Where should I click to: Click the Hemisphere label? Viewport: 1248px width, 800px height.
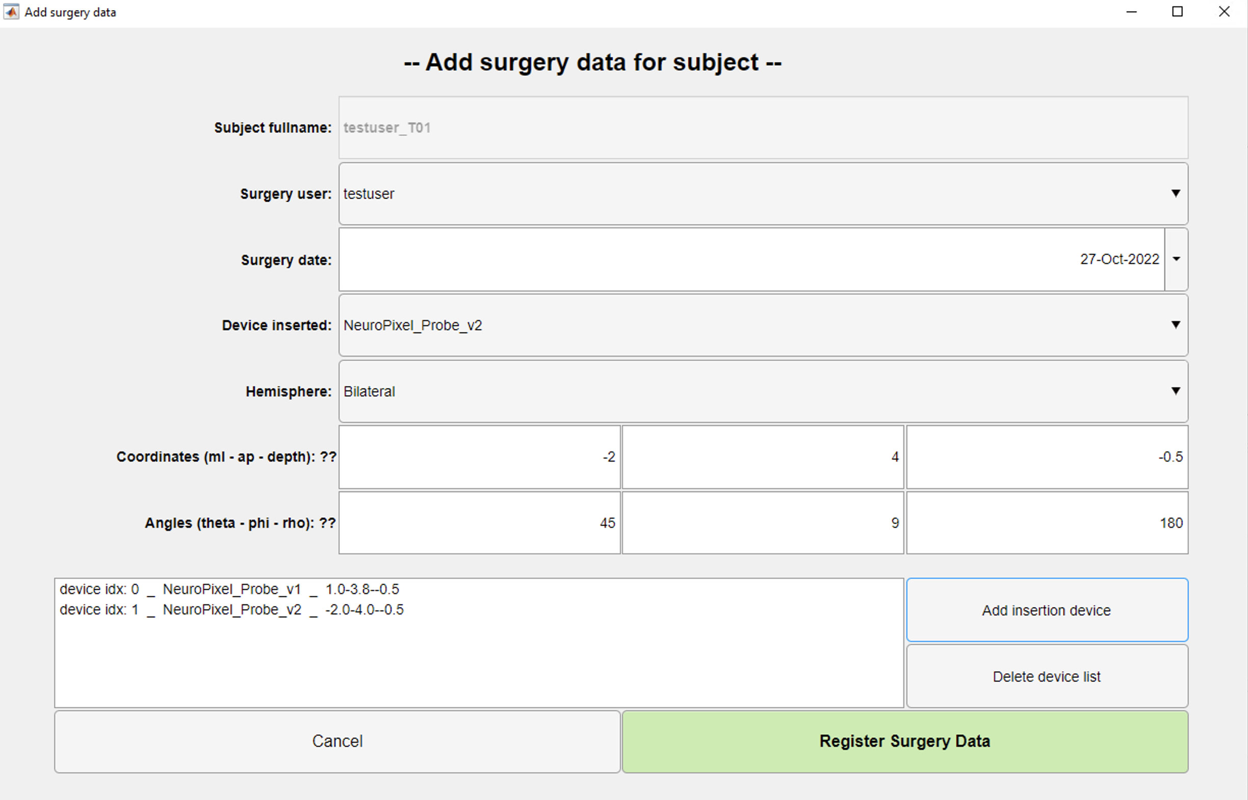289,391
